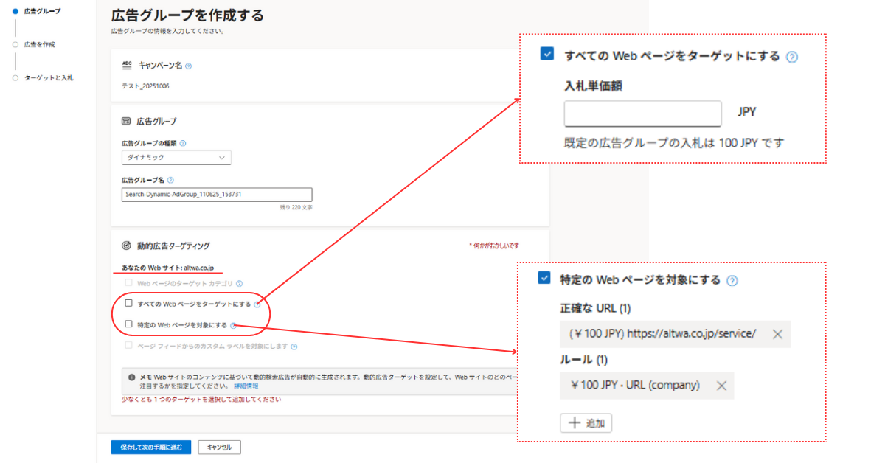Remove the exact URL altwa.co.jp/service/ entry
The image size is (885, 463).
[x=777, y=334]
